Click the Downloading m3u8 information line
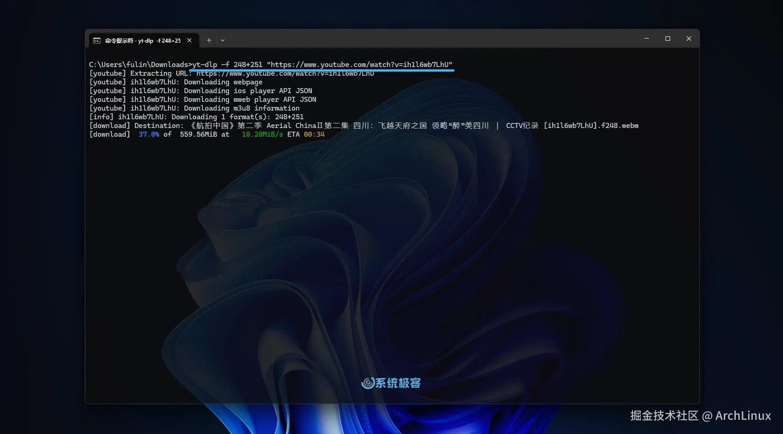783x434 pixels. click(x=195, y=108)
